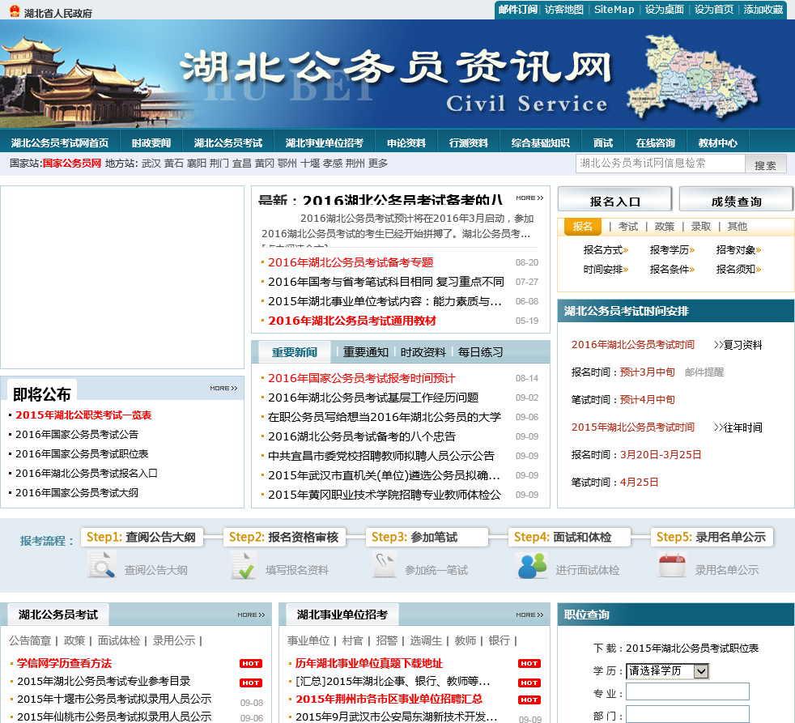Open 报名方式 link

tap(606, 250)
